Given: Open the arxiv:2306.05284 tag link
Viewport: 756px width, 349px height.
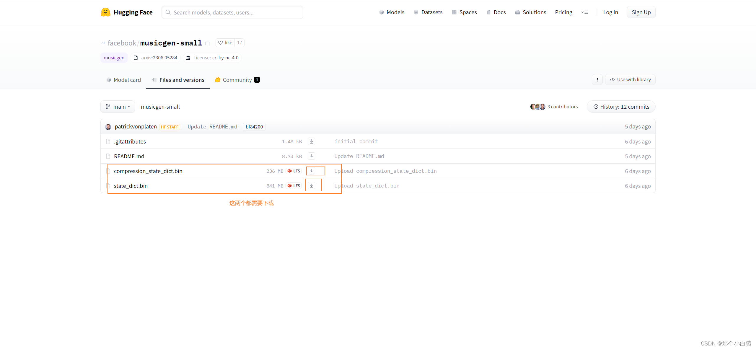Looking at the screenshot, I should [155, 58].
